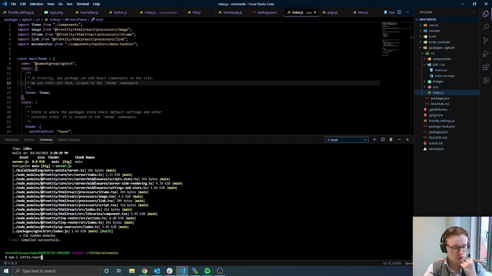
Task: Open the bash terminal selector dropdown
Action: coord(346,140)
